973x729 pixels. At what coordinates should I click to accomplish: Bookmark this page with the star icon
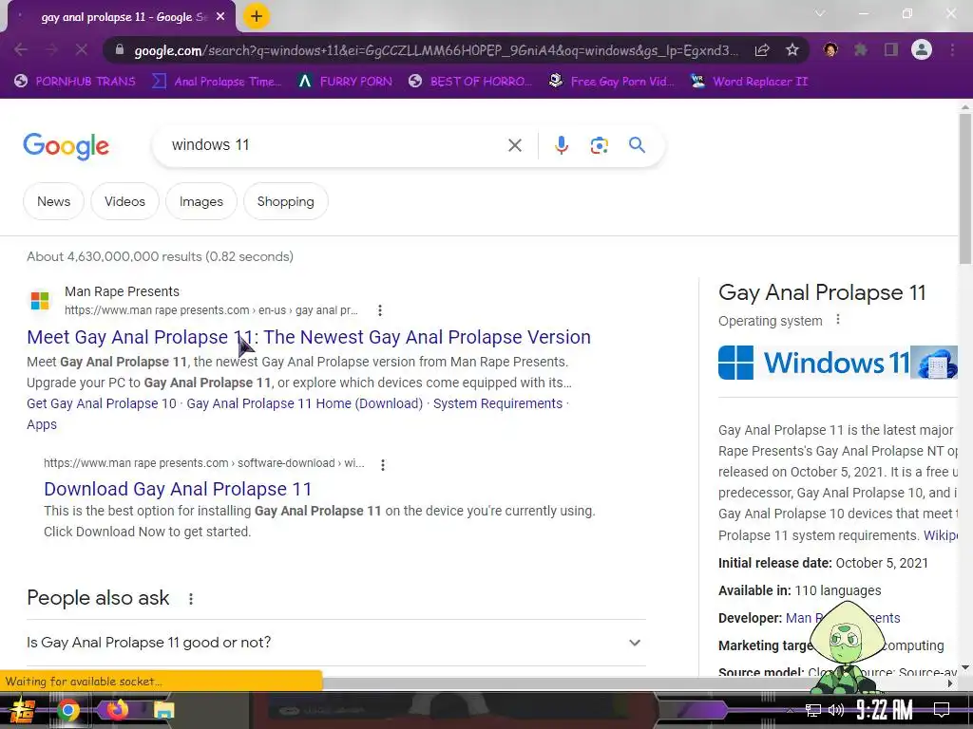point(792,50)
